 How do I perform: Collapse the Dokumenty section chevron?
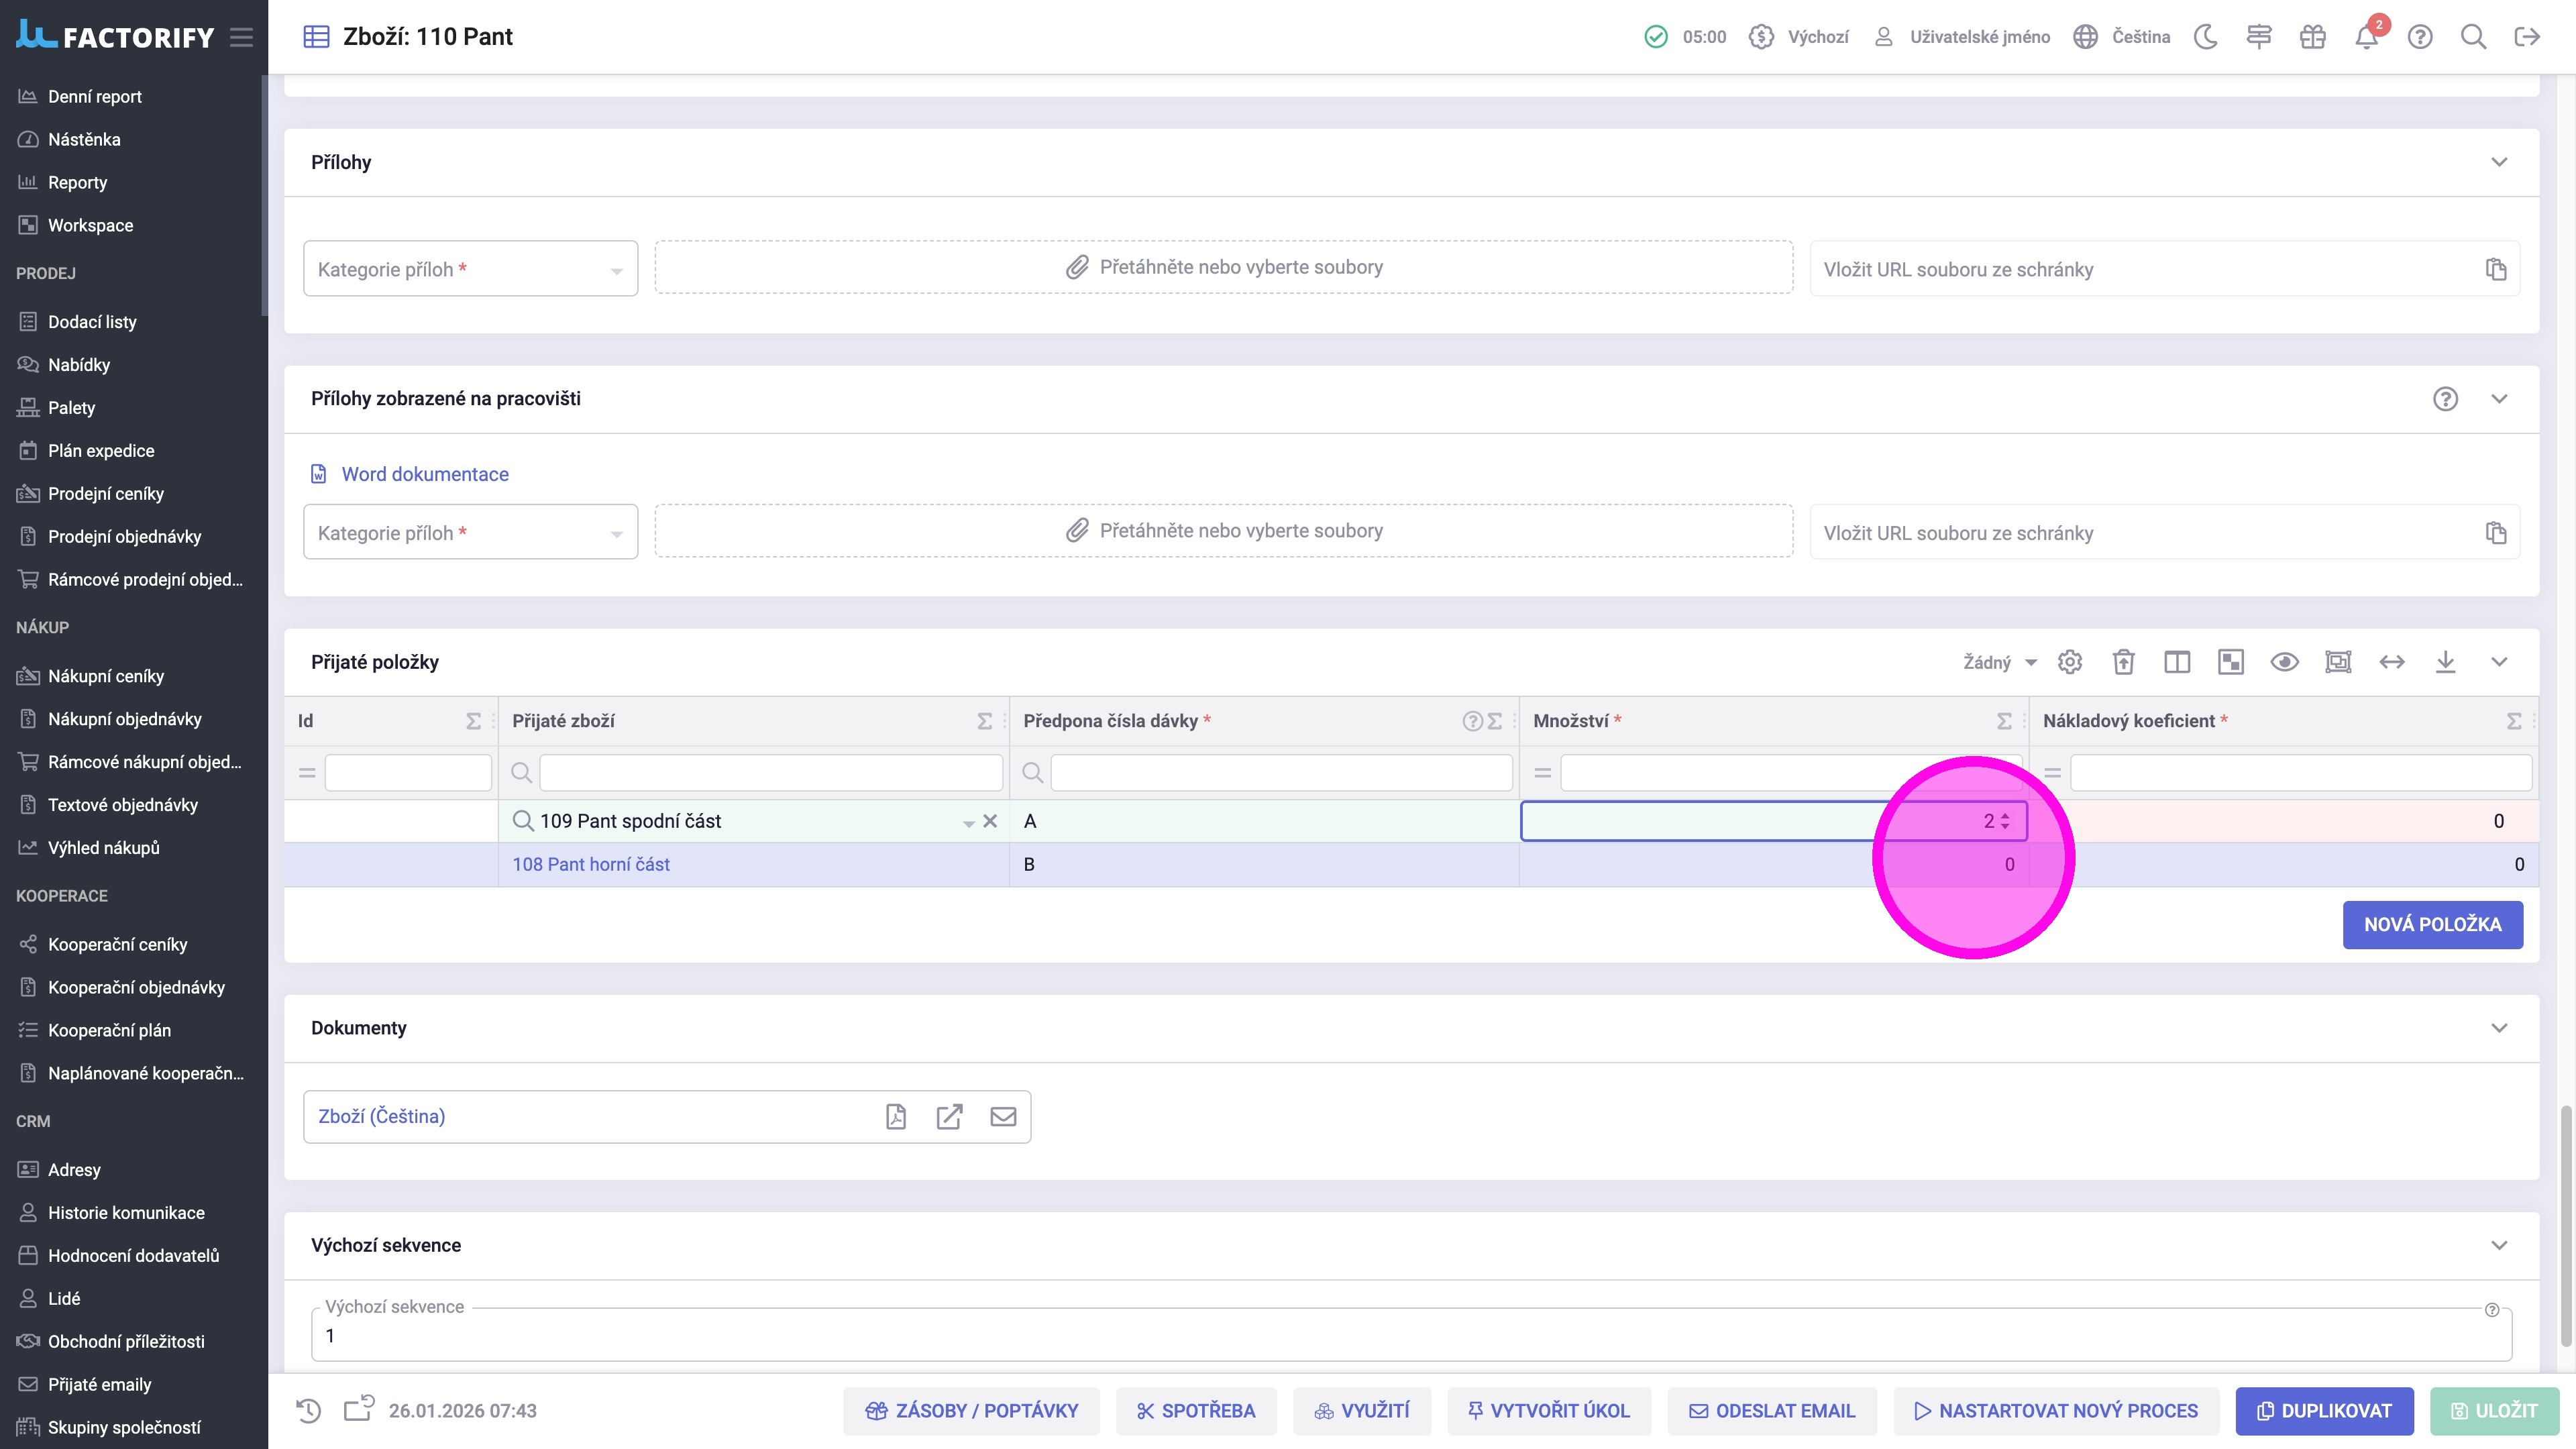point(2499,1028)
